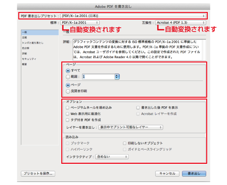The height and width of the screenshot is (185, 227).
Task: Toggle the ハイパーリンク checkbox
Action: [67, 150]
